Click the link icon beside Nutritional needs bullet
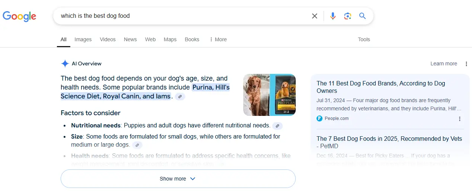Screen dimensions: 472x195 [277, 126]
